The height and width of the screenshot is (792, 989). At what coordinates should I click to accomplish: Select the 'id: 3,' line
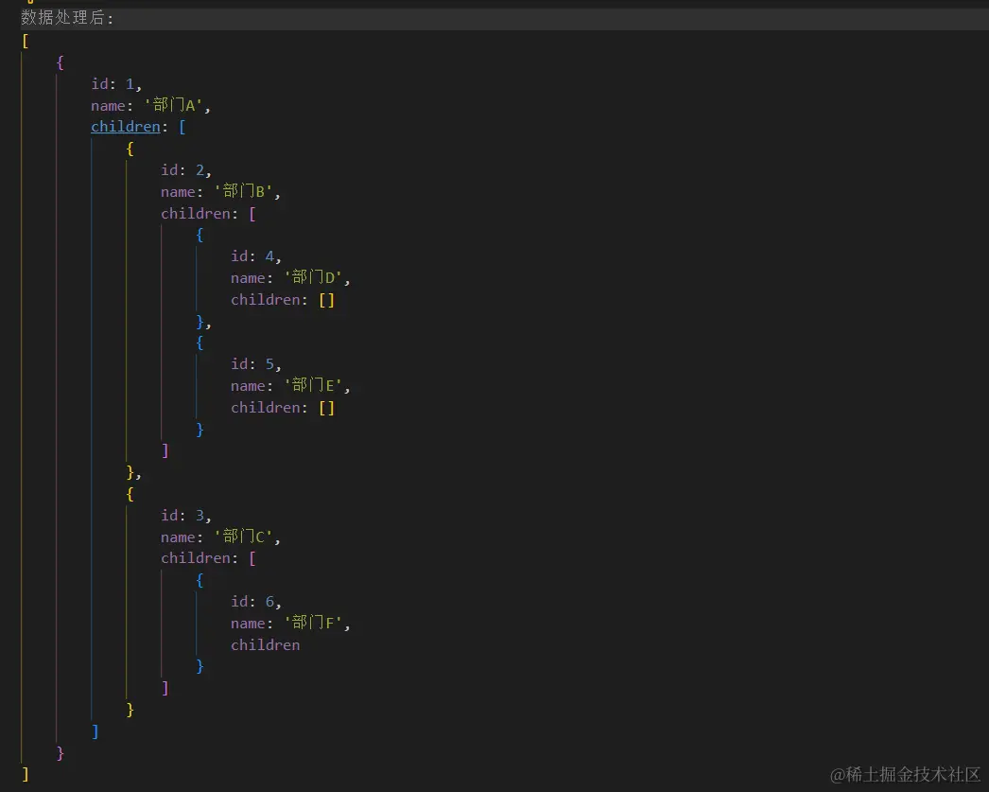[x=186, y=516]
